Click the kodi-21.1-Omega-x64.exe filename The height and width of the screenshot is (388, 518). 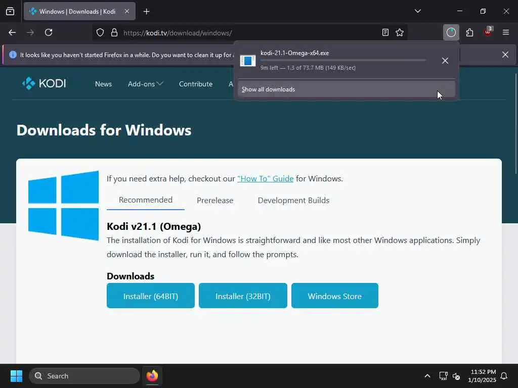point(295,53)
